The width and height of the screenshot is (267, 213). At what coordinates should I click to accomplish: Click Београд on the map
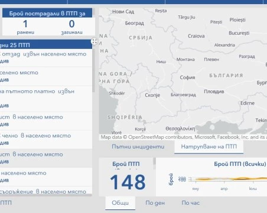click(x=135, y=23)
